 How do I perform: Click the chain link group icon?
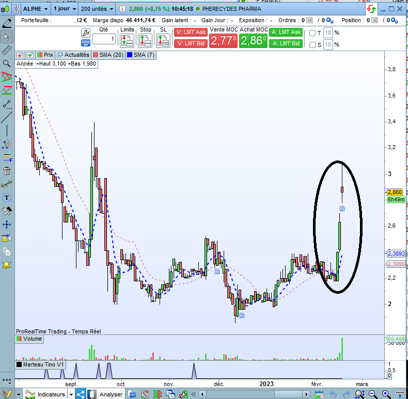click(16, 9)
